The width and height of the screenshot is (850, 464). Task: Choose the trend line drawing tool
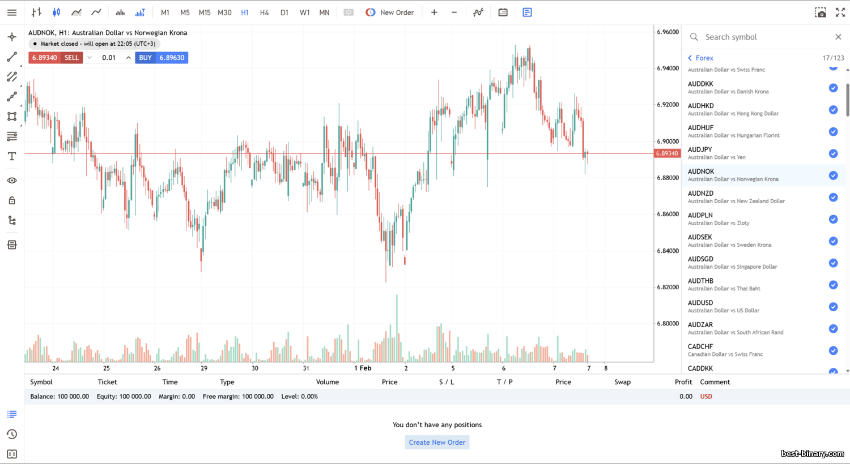pyautogui.click(x=12, y=57)
